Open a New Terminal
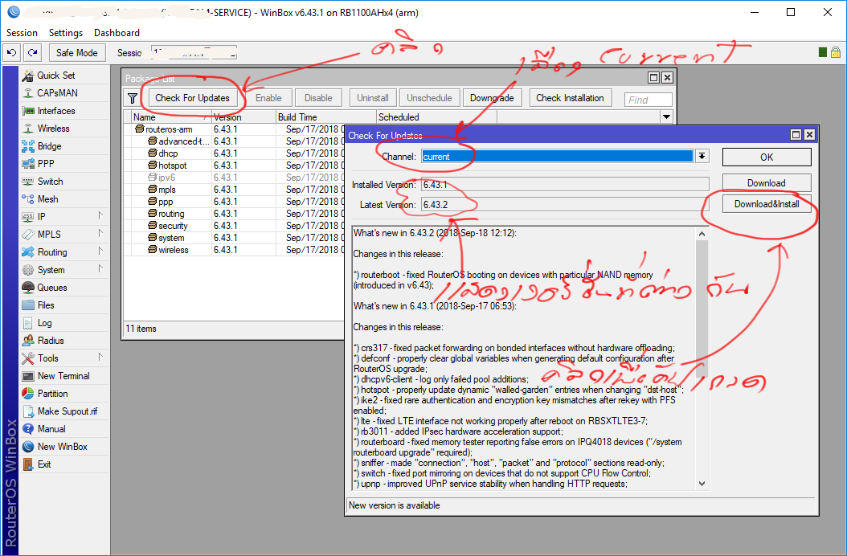Image resolution: width=847 pixels, height=556 pixels. click(x=63, y=376)
